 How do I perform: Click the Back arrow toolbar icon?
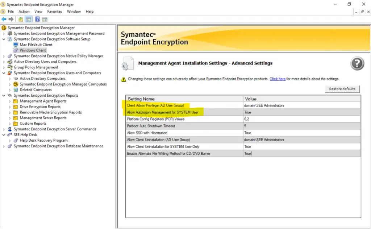pyautogui.click(x=4, y=19)
